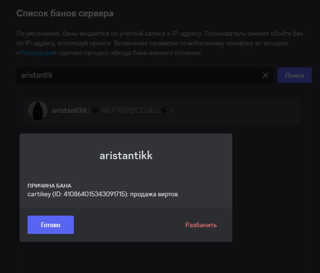The image size is (320, 273).
Task: Clear the search field with the X icon
Action: [x=265, y=75]
